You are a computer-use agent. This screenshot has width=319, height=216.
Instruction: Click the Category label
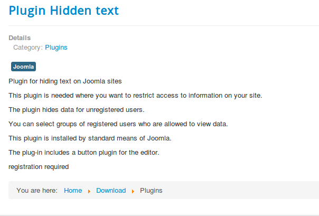click(x=28, y=48)
